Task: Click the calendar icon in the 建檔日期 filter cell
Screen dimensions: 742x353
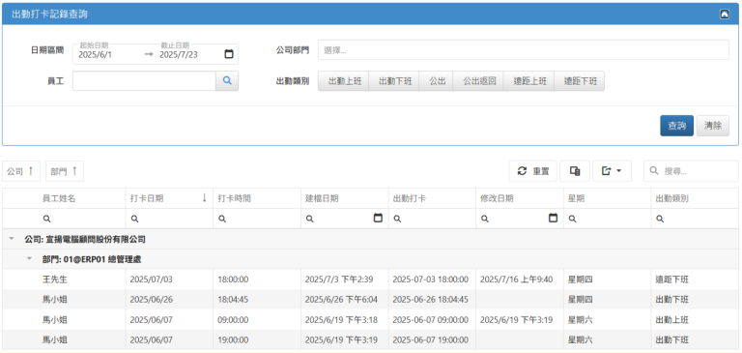Action: [378, 218]
